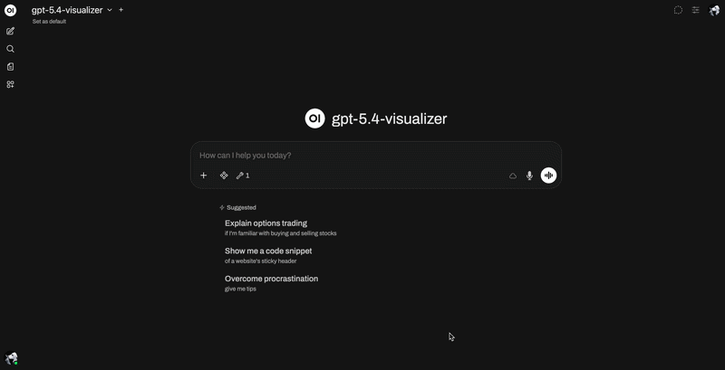Start dictation with the microphone icon

530,176
